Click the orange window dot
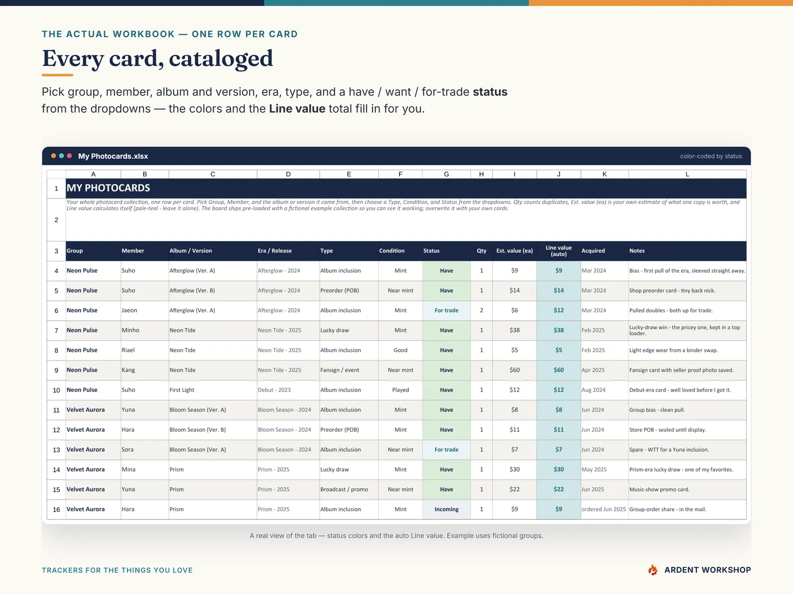The width and height of the screenshot is (793, 595). click(x=54, y=156)
